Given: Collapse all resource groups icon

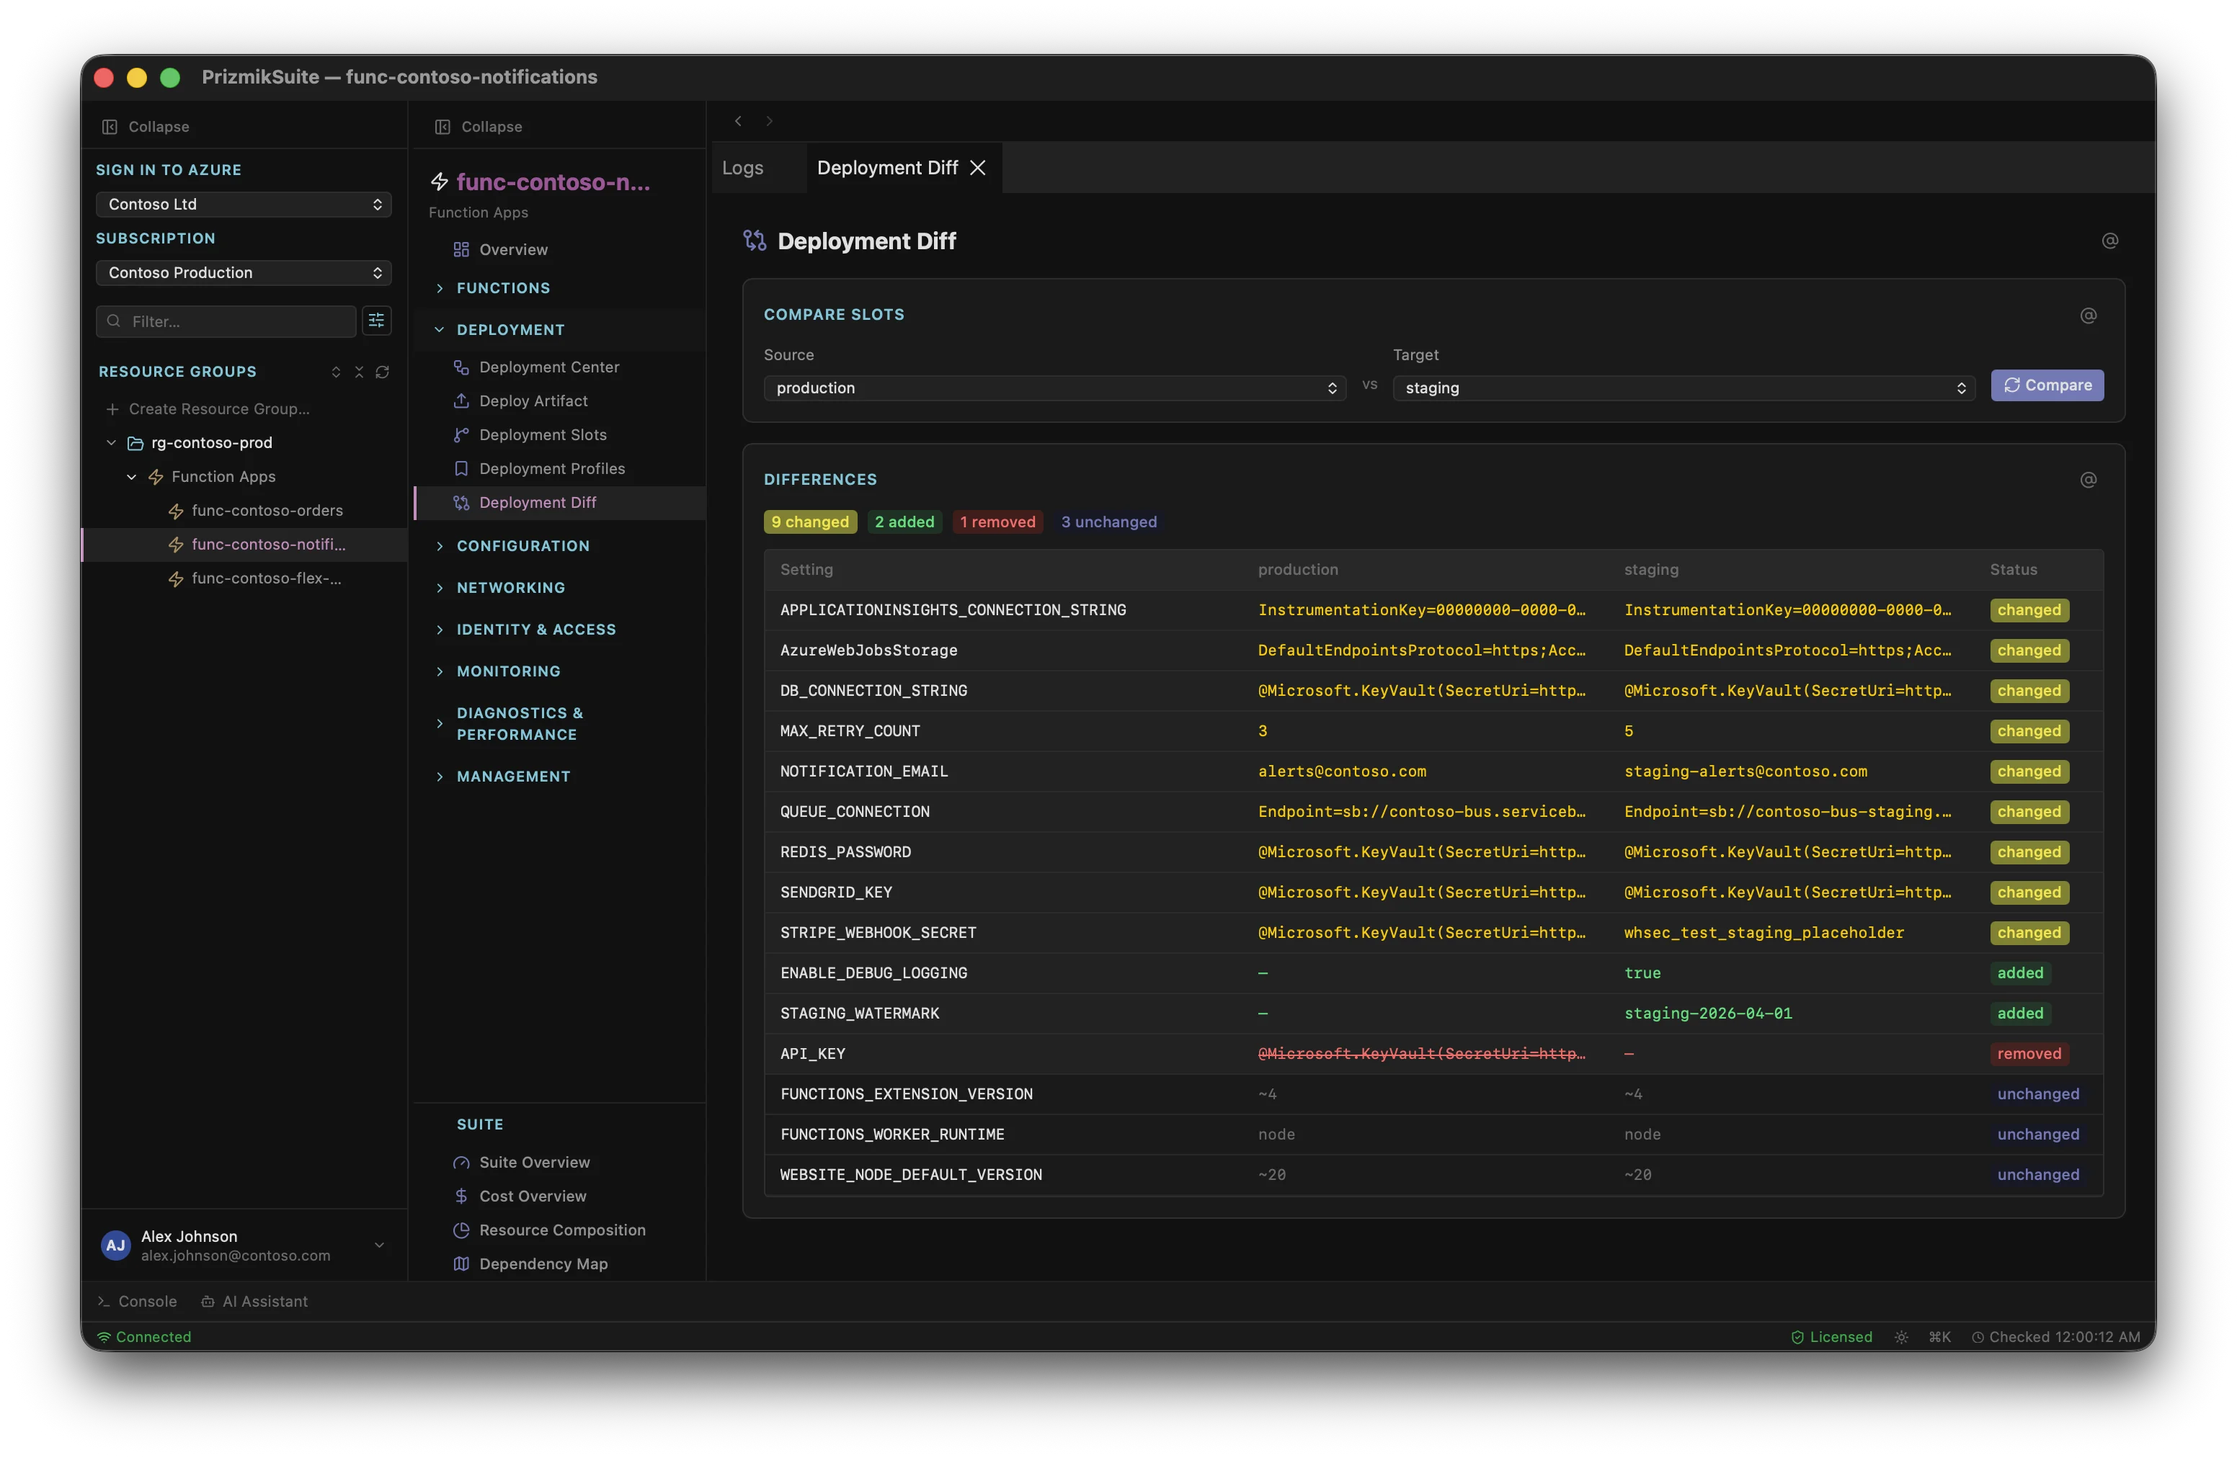Looking at the screenshot, I should (x=359, y=372).
